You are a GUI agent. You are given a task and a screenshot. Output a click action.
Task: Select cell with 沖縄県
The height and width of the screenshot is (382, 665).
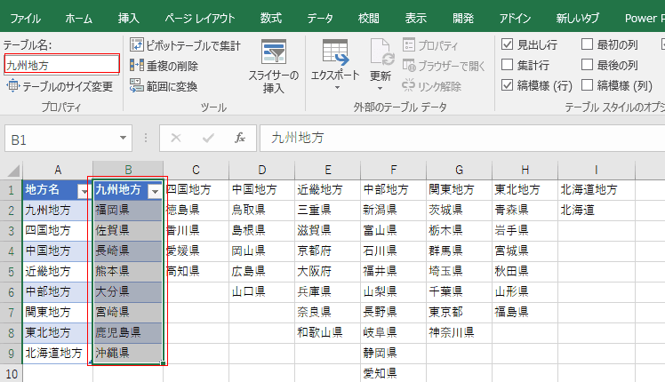pos(128,353)
